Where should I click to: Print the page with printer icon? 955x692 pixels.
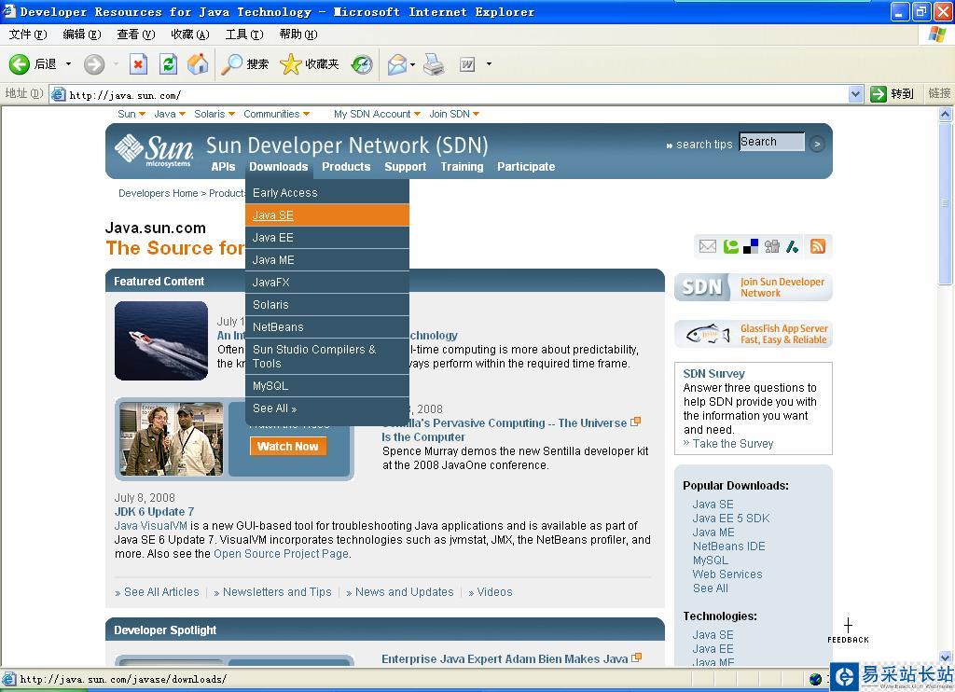[x=434, y=64]
